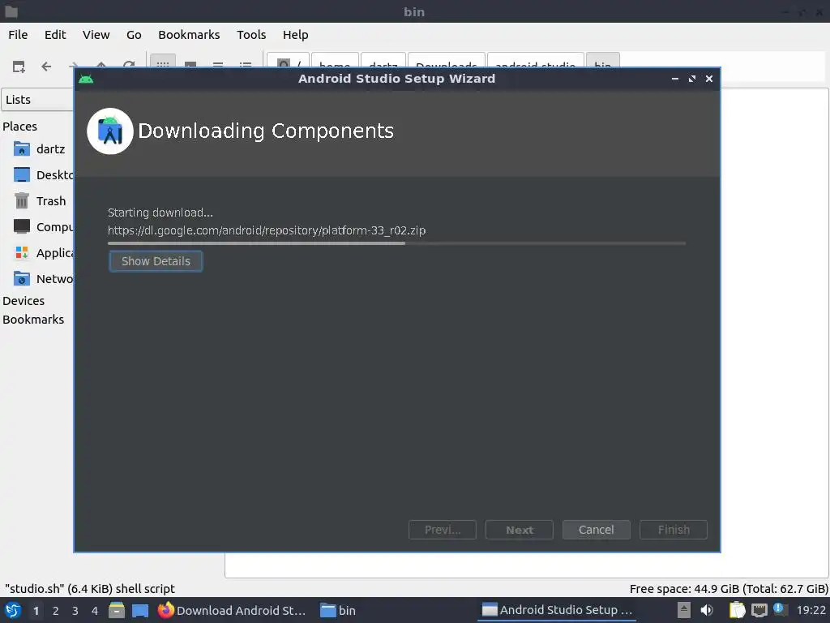Click the Computer monitor icon
830x623 pixels.
coord(22,226)
